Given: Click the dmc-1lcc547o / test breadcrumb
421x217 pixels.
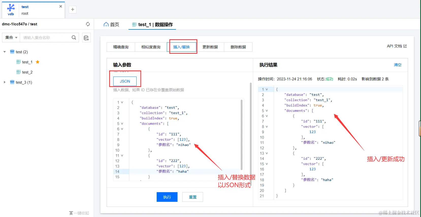Looking at the screenshot, I should tap(20, 24).
